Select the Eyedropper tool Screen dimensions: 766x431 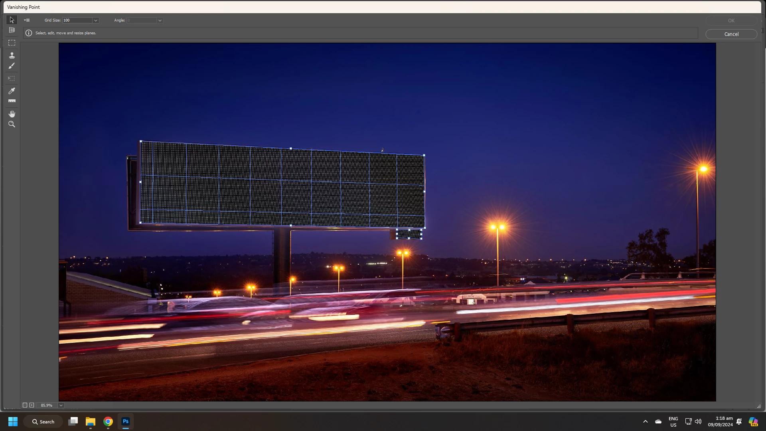12,91
